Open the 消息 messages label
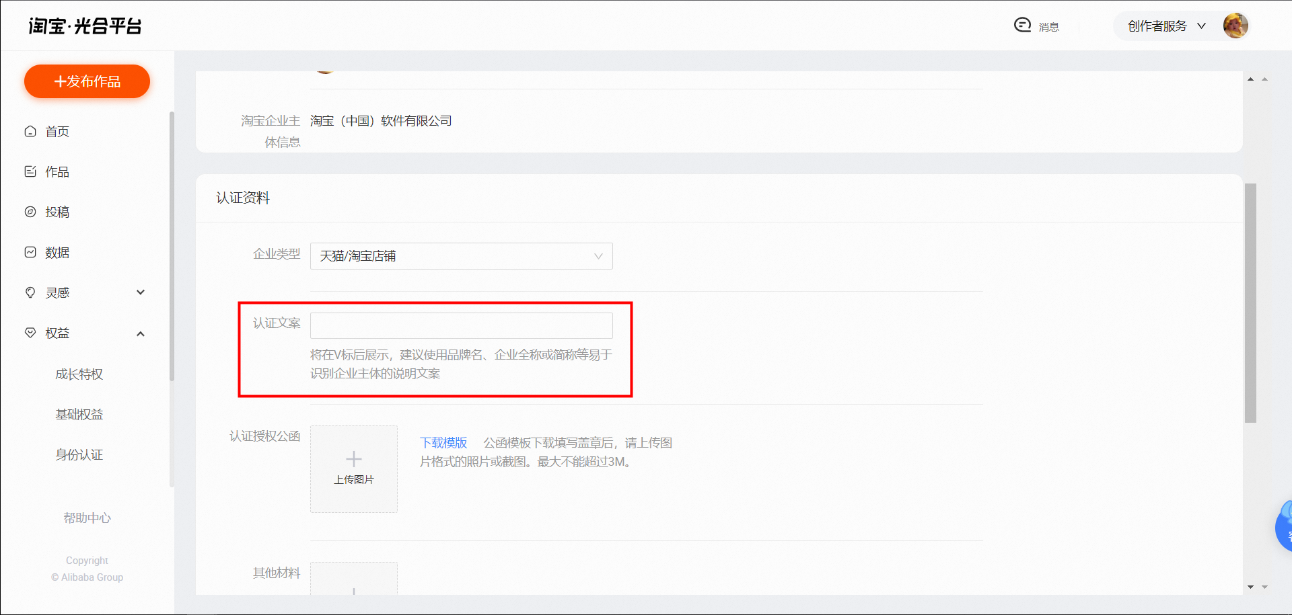This screenshot has height=615, width=1292. [1049, 27]
